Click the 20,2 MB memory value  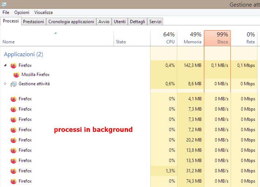194,140
